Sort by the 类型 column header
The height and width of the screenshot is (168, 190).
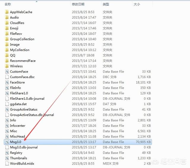point(106,4)
